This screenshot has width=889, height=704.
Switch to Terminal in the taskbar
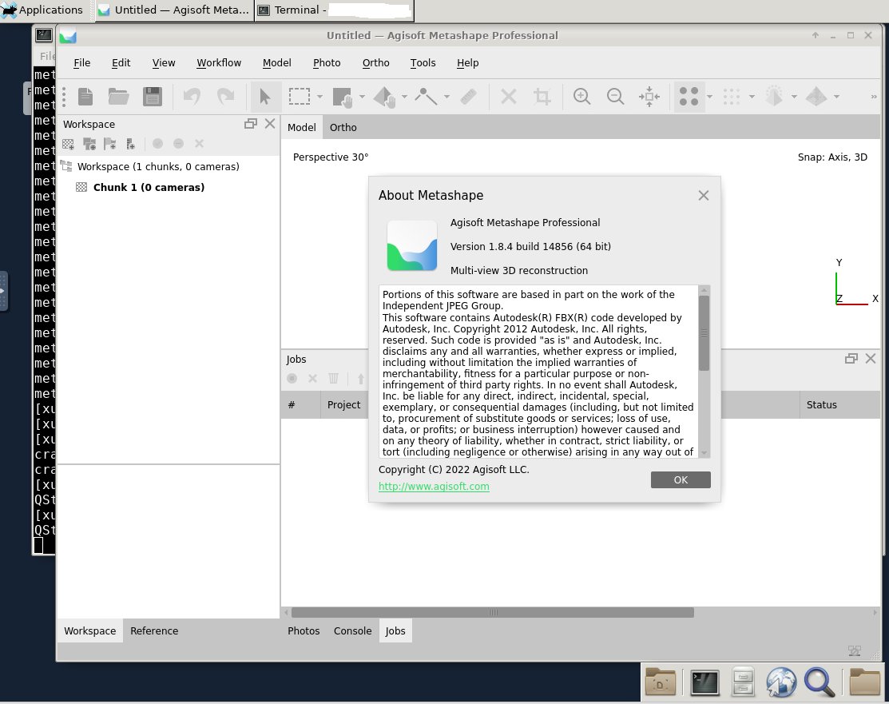(x=335, y=10)
